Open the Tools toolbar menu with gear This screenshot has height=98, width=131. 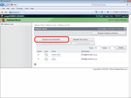pyautogui.click(x=124, y=12)
